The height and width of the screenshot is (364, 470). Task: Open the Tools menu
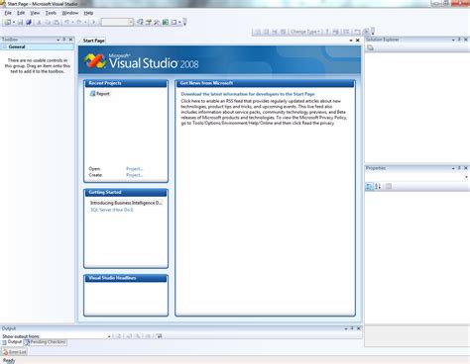[x=51, y=13]
